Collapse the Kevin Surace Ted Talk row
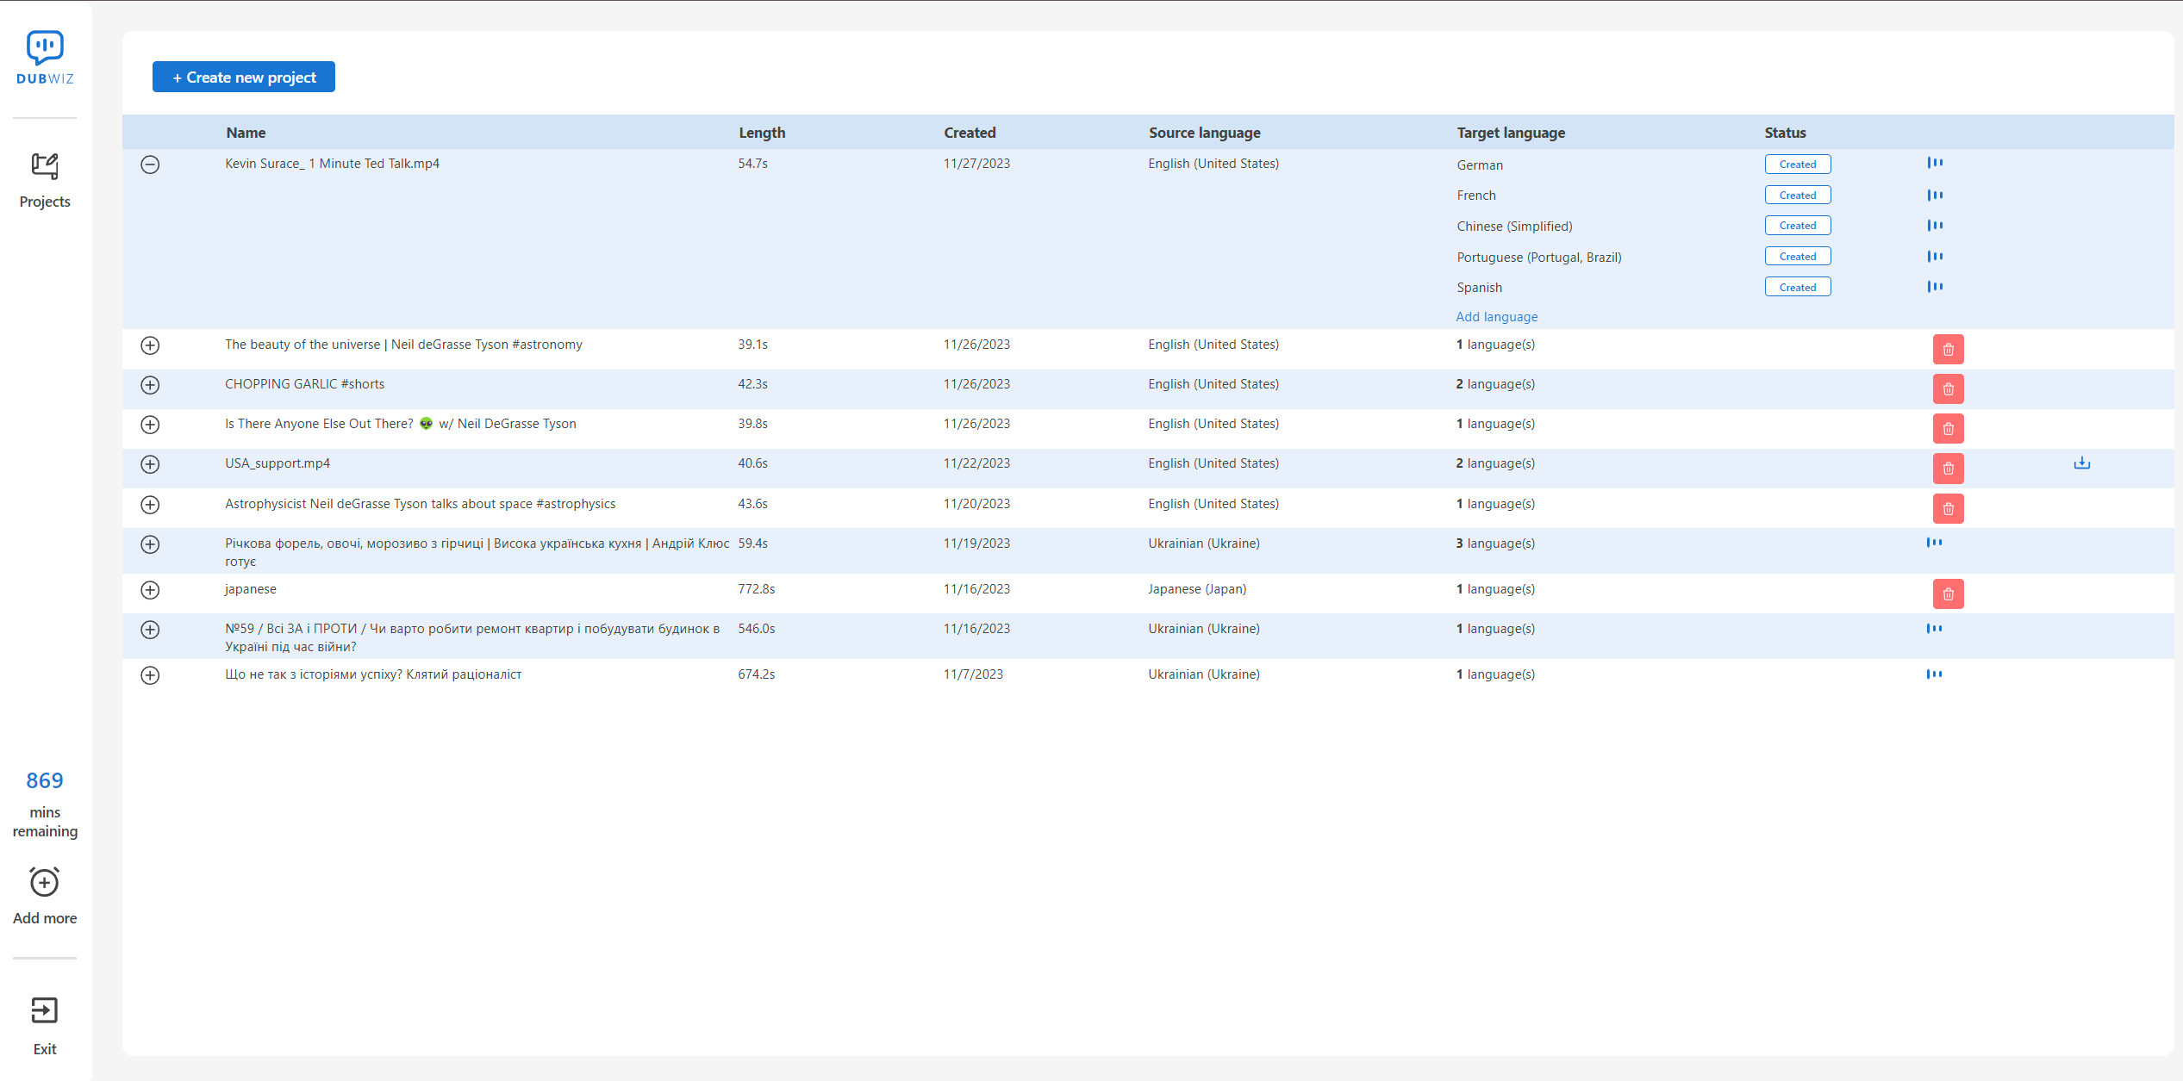The height and width of the screenshot is (1081, 2183). pyautogui.click(x=150, y=165)
